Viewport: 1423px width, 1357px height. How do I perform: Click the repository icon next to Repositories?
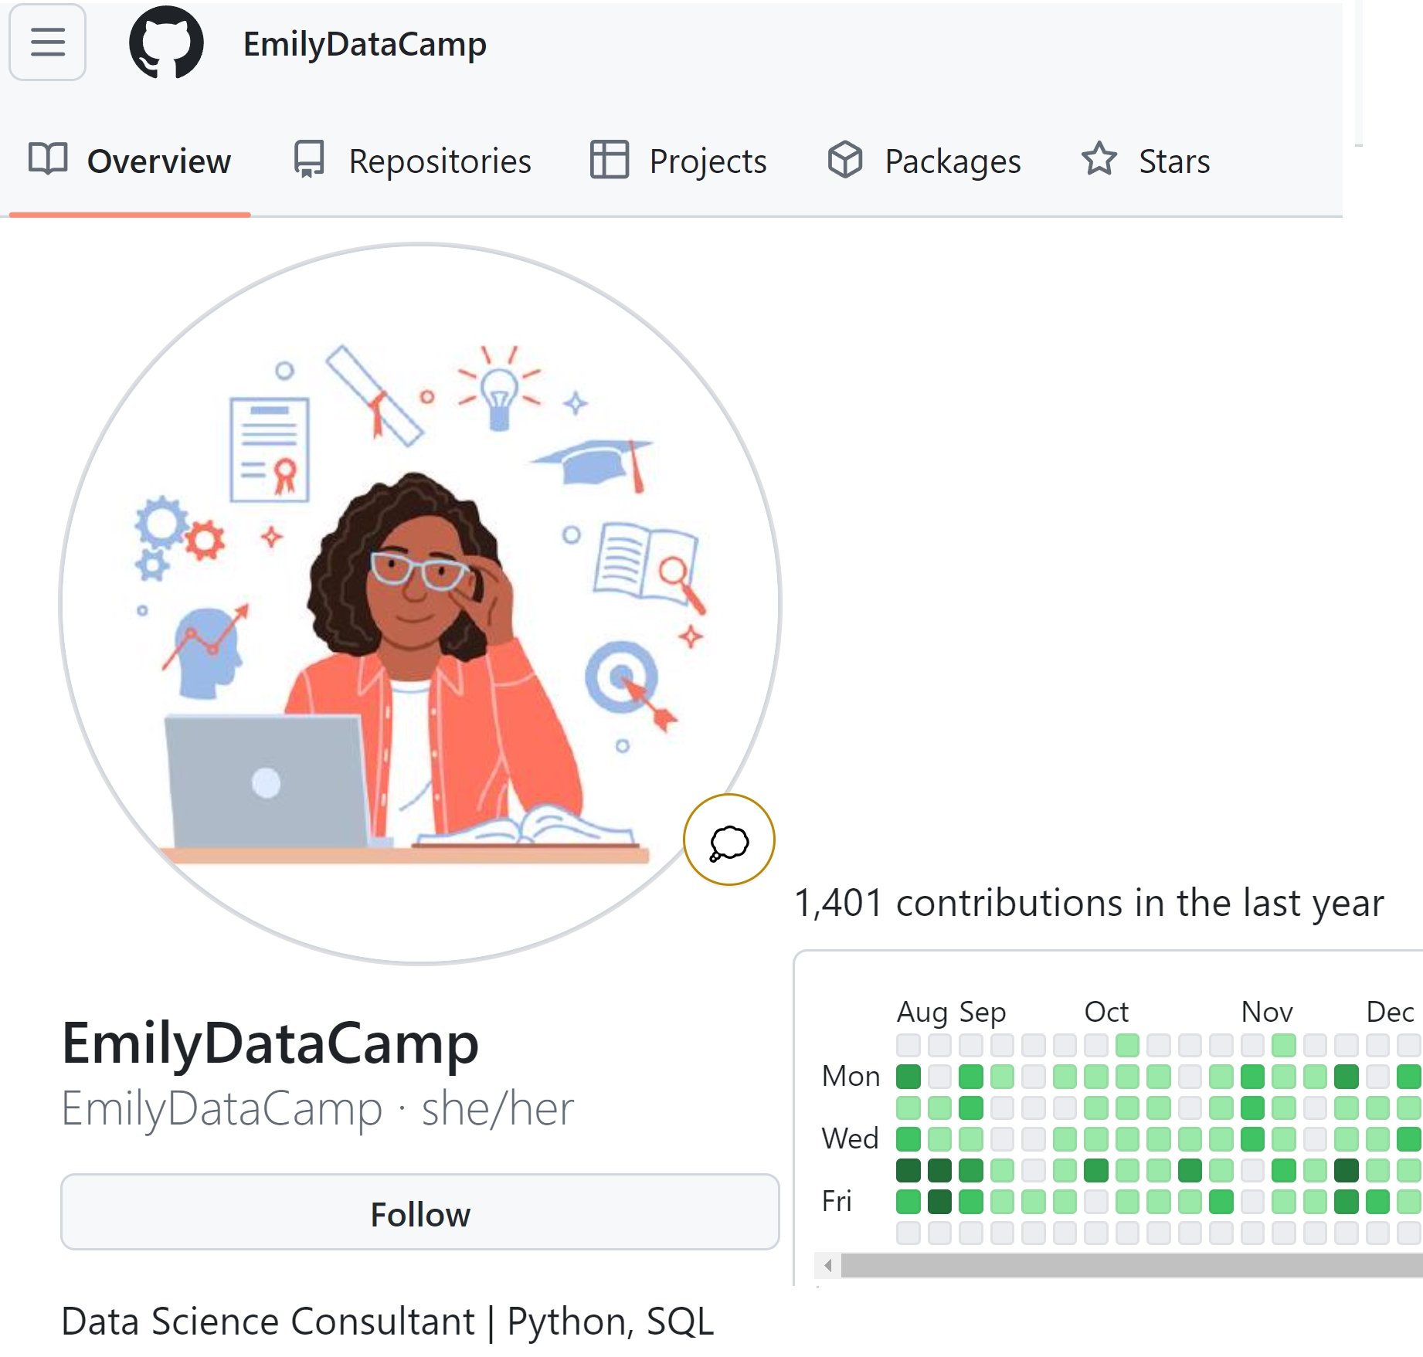307,161
